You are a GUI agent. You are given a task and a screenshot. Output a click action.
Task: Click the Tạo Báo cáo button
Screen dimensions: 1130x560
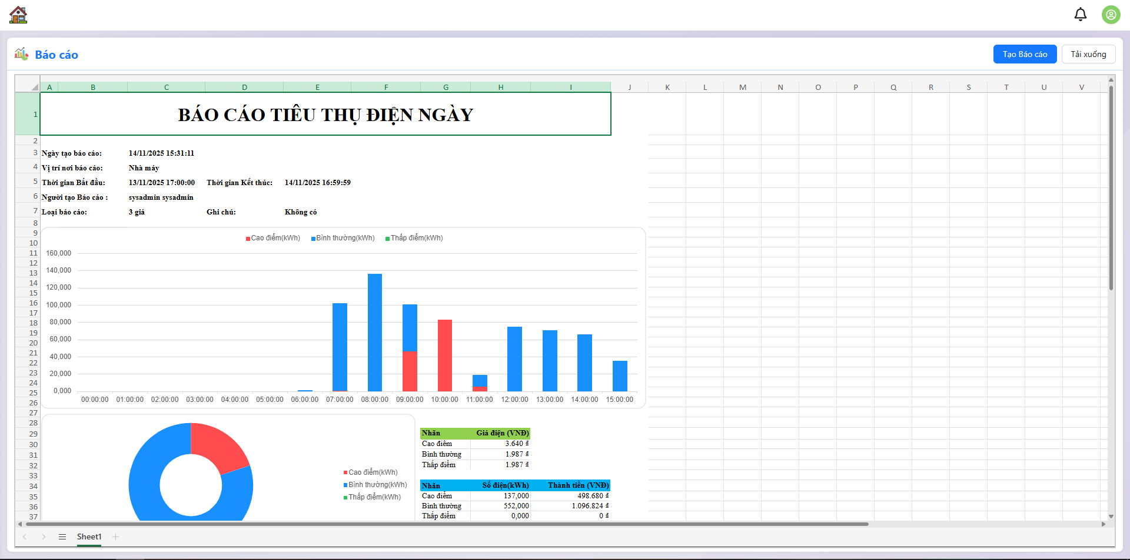coord(1025,54)
